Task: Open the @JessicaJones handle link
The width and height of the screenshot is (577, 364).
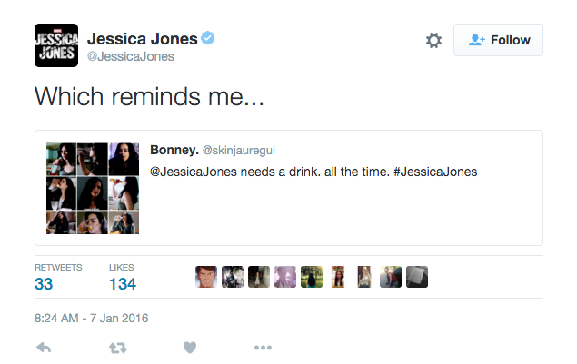Action: click(130, 57)
